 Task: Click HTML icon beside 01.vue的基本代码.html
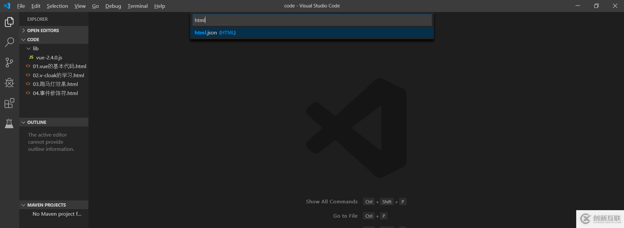[x=28, y=66]
